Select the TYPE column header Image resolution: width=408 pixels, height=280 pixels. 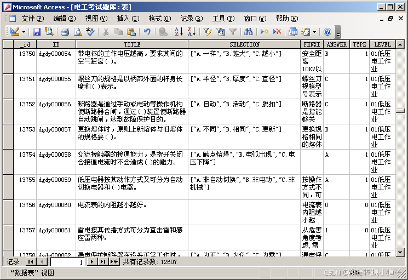click(359, 44)
